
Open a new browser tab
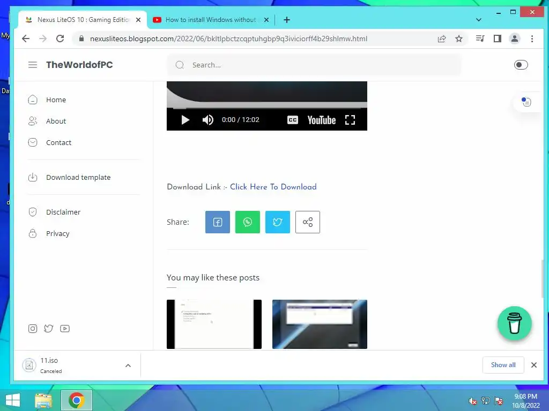pyautogui.click(x=287, y=20)
